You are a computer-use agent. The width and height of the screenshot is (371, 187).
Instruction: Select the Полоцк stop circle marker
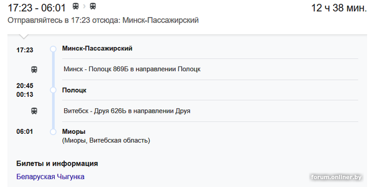[53, 90]
